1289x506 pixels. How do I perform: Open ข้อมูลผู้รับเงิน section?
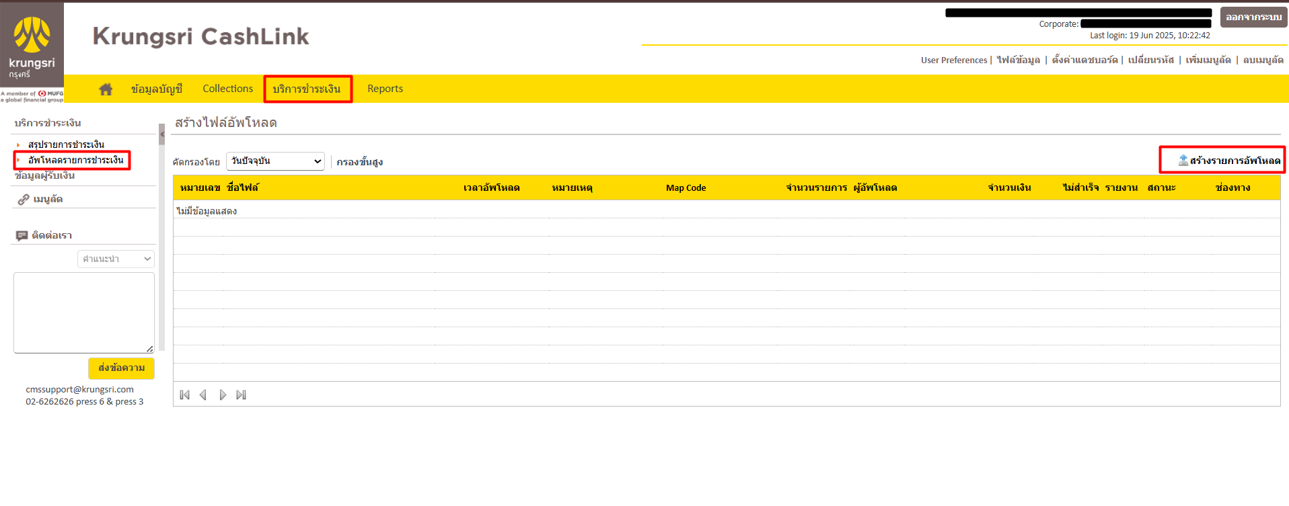(44, 175)
